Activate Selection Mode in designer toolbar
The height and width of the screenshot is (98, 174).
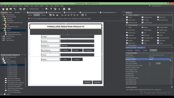tap(51, 15)
